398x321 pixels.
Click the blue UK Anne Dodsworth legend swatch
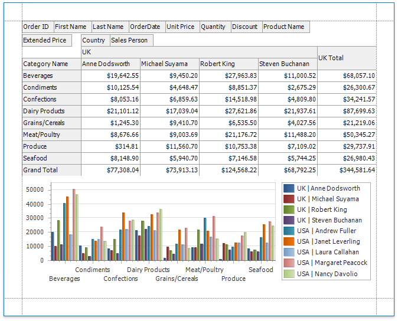coord(289,188)
